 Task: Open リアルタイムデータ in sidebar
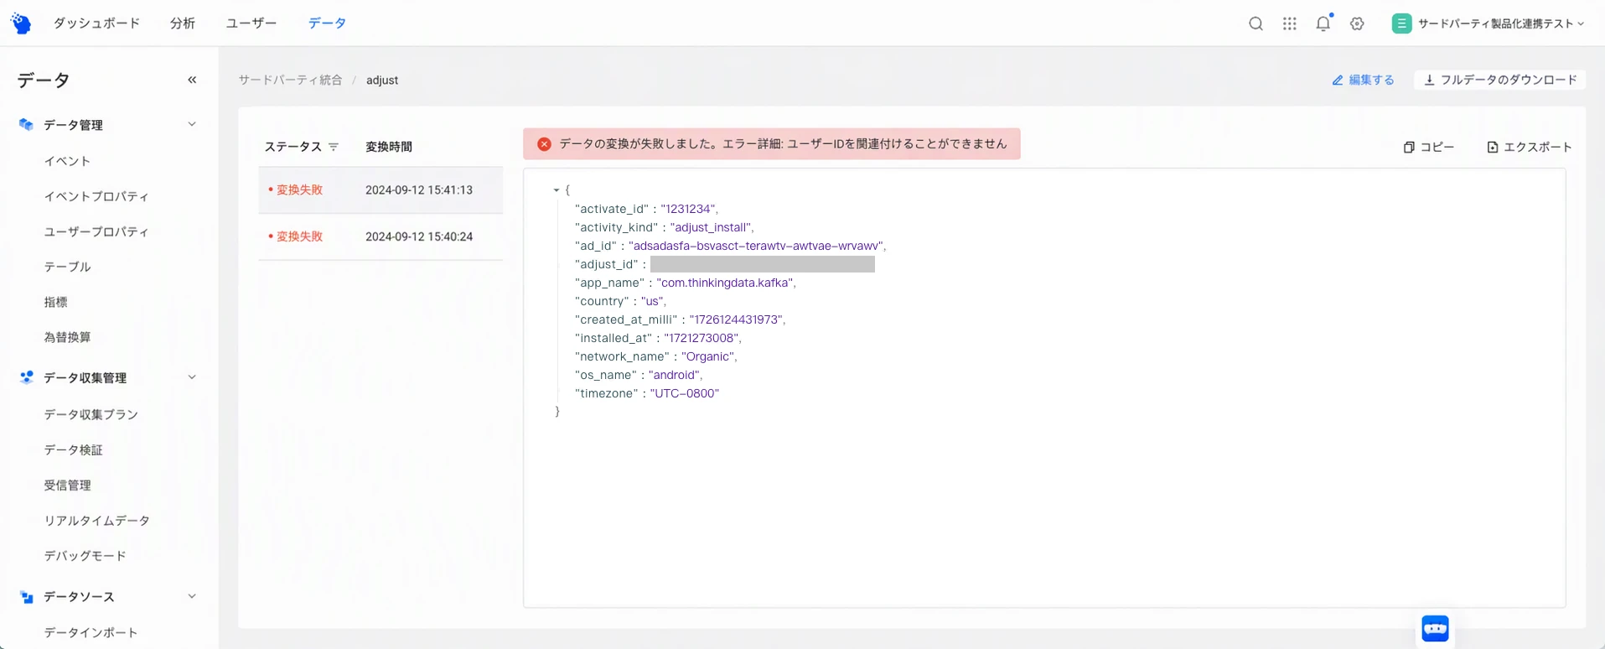(96, 521)
